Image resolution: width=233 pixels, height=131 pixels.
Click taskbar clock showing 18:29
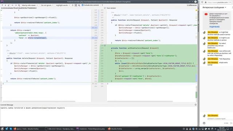click(x=222, y=129)
